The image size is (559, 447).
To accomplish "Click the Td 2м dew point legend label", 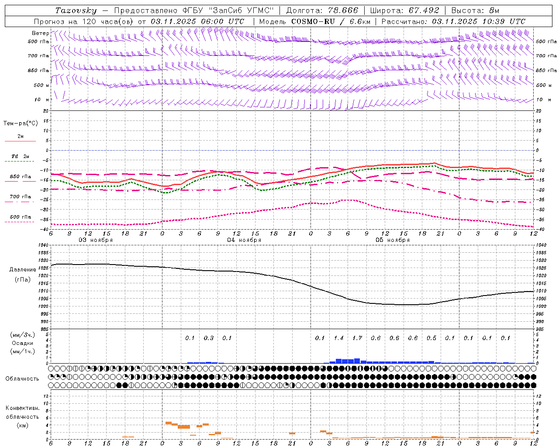I will 21,156.
